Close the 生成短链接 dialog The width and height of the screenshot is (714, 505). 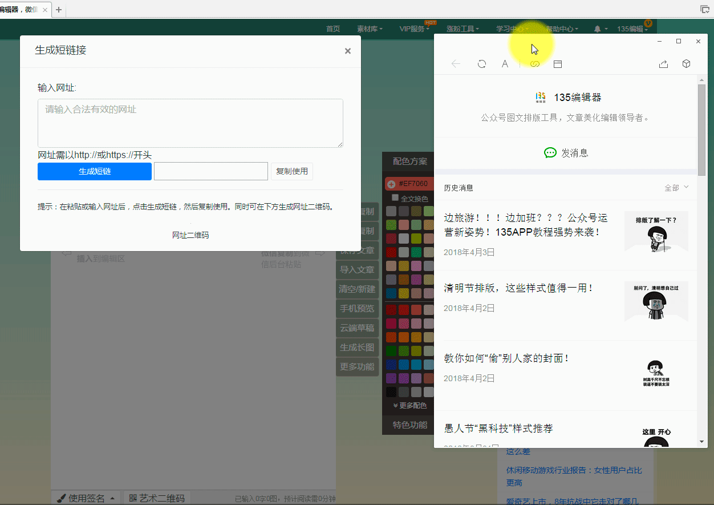pyautogui.click(x=347, y=51)
